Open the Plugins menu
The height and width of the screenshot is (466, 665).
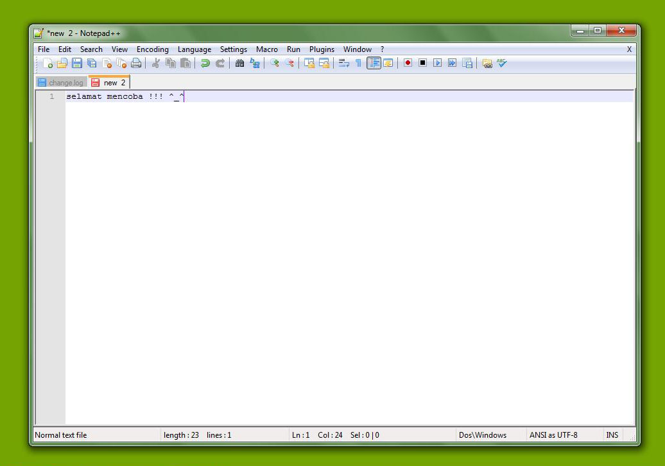pyautogui.click(x=322, y=49)
